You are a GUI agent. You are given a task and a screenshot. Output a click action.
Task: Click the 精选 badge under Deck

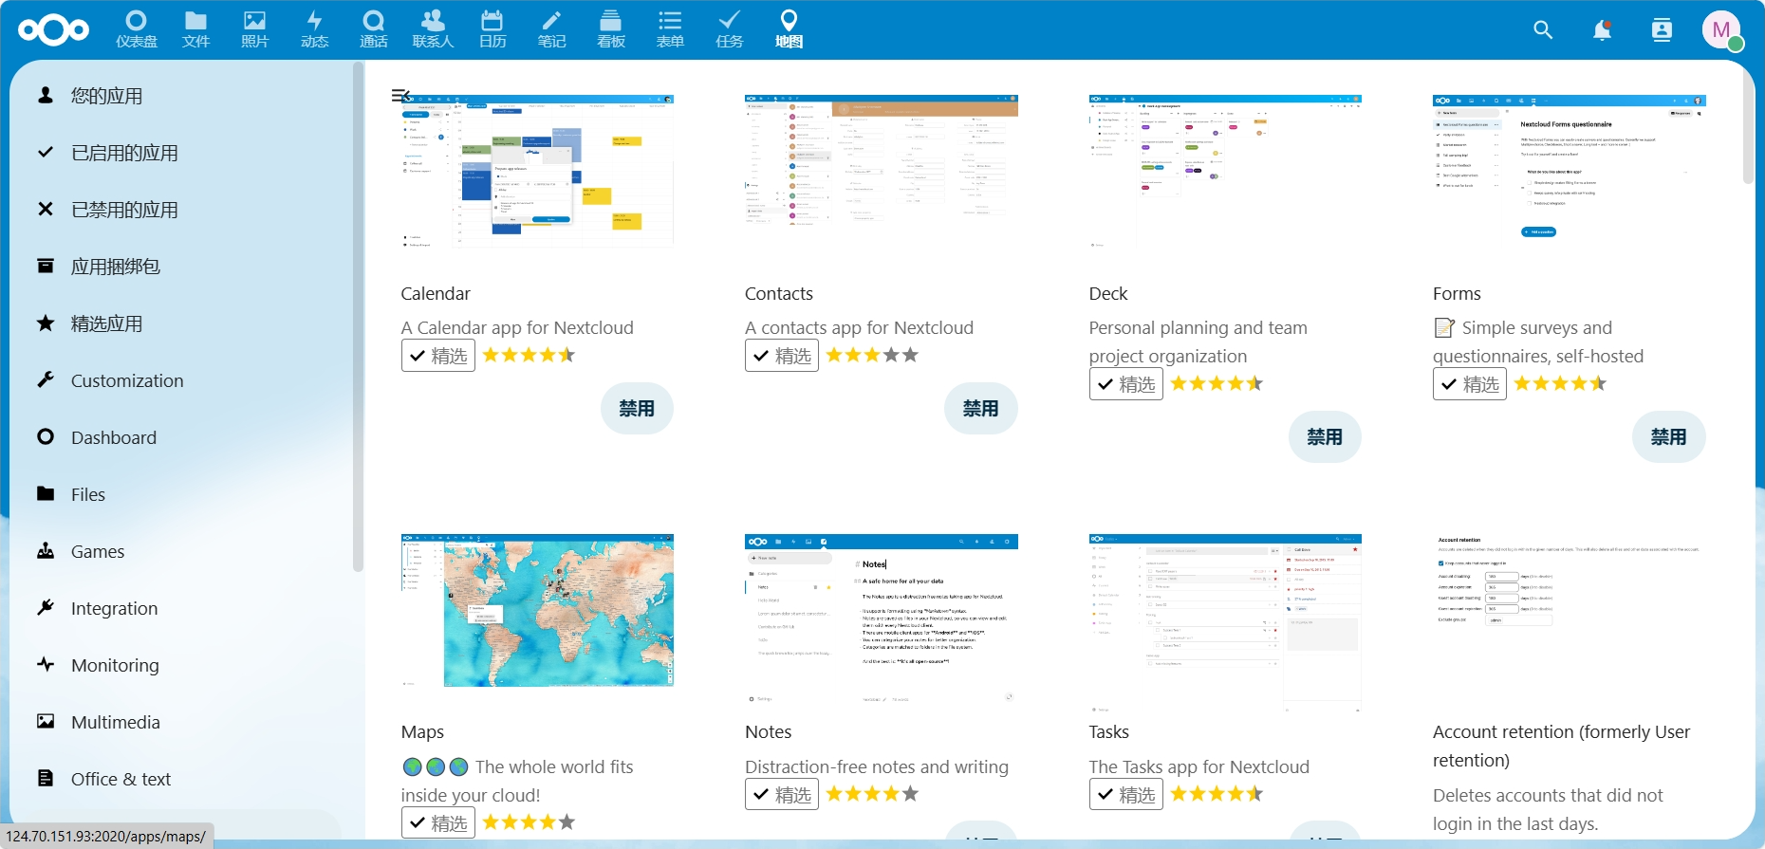[x=1126, y=384]
